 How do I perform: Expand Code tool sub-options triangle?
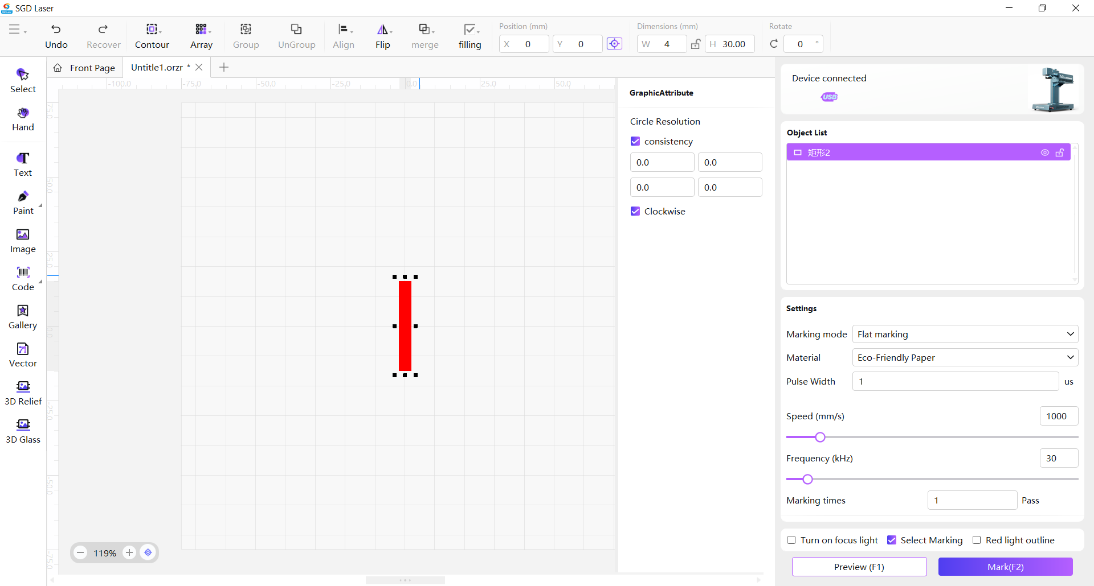point(40,282)
